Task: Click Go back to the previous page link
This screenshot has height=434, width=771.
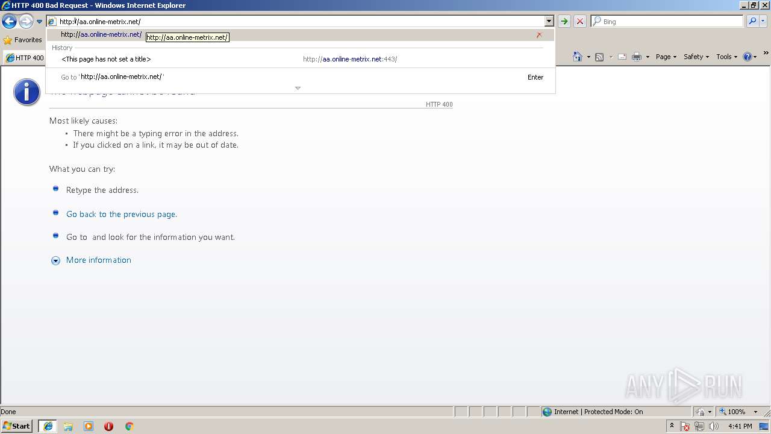Action: 122,214
